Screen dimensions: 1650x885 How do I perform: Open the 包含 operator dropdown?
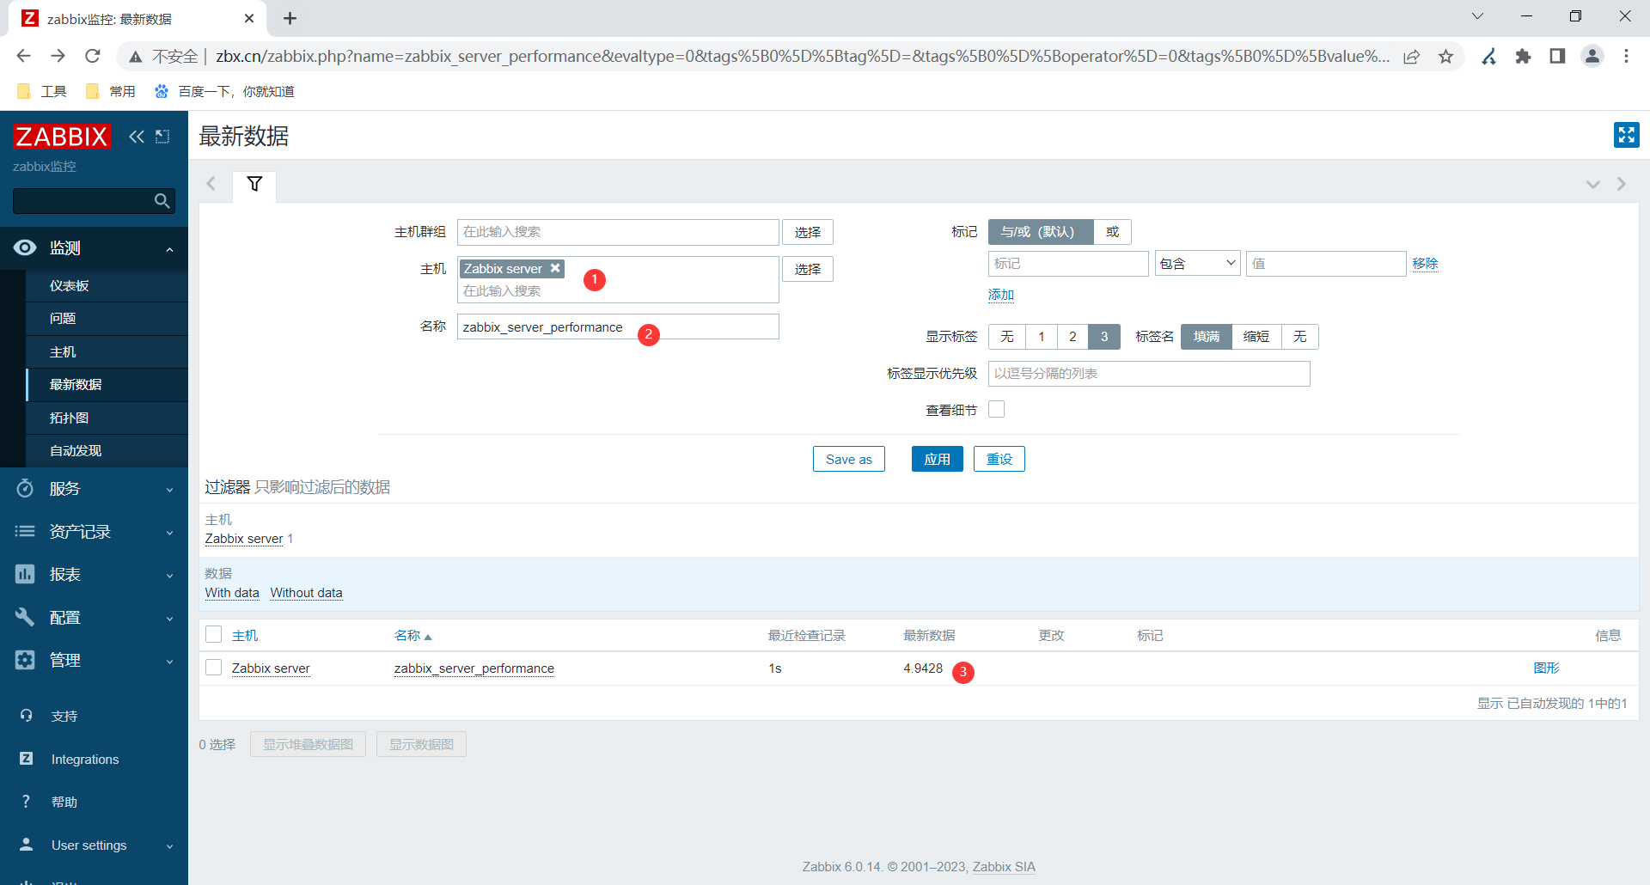(1197, 264)
